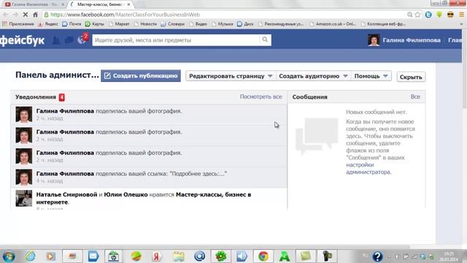This screenshot has width=467, height=263.
Task: Open Windows Start menu orb
Action: pos(8,256)
